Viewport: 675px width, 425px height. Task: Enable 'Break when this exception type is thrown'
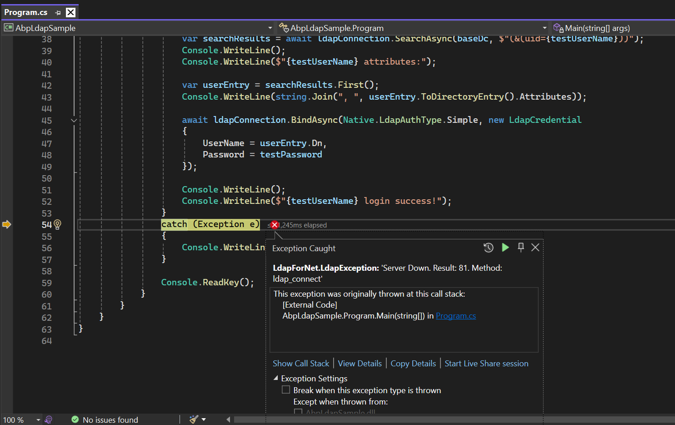(286, 390)
